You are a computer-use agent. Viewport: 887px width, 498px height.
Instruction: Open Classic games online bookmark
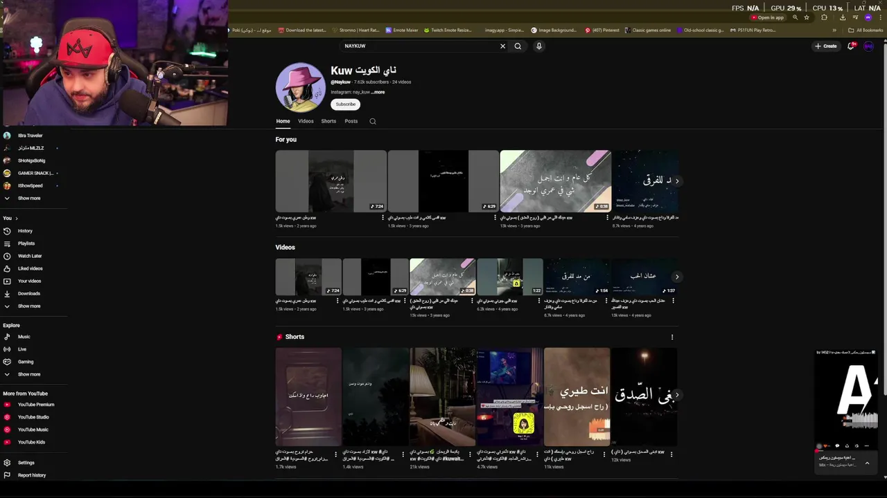point(648,30)
